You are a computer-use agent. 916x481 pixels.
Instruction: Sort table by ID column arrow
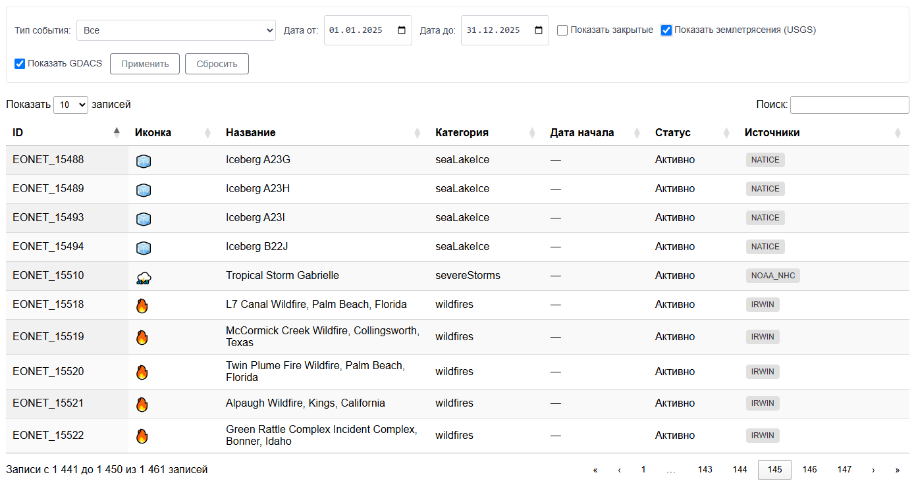(117, 132)
